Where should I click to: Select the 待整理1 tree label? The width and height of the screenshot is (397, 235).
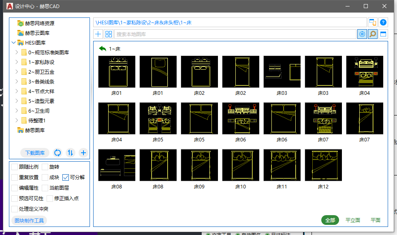[x=37, y=121]
